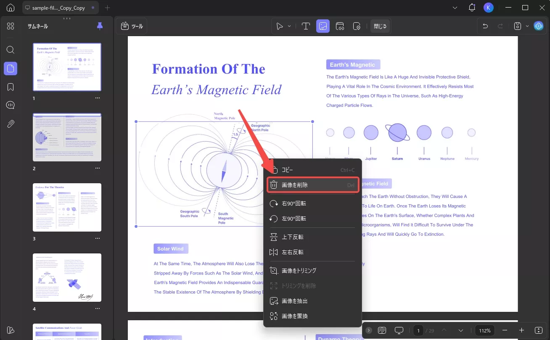Choose 左90°回転 to rotate image left

click(x=312, y=219)
